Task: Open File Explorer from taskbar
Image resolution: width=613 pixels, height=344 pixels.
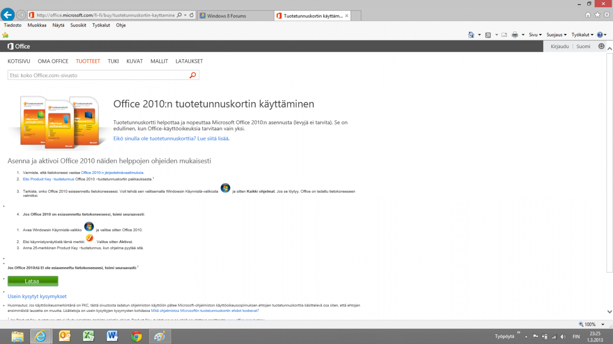Action: click(x=17, y=336)
